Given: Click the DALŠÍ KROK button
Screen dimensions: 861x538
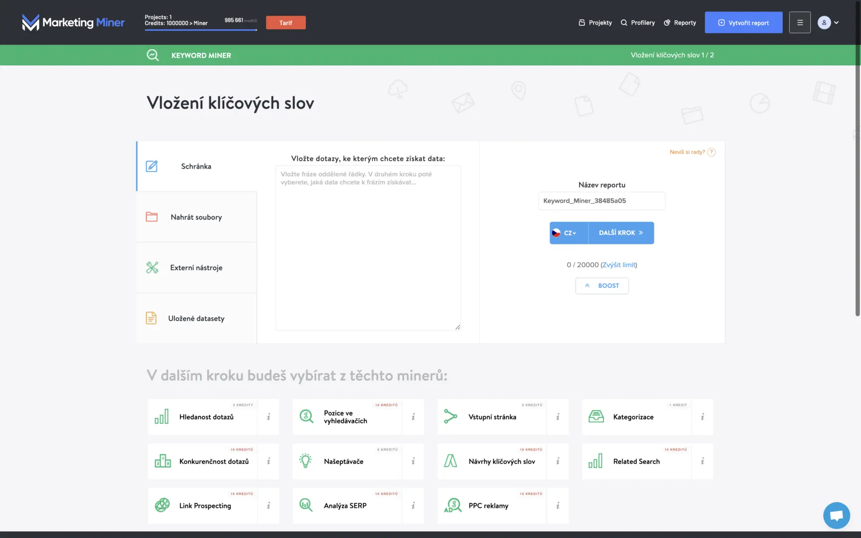Looking at the screenshot, I should (621, 233).
